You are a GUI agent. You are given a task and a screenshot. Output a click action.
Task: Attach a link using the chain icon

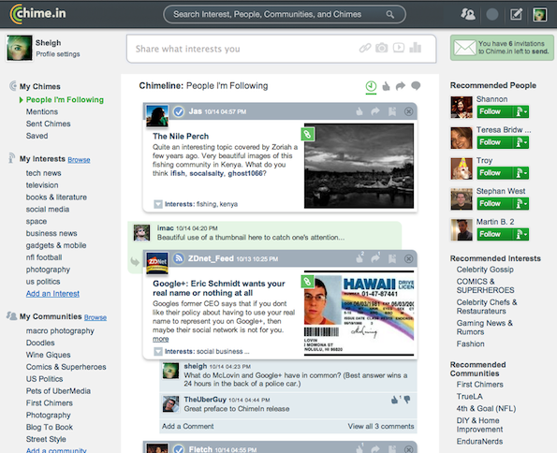pos(365,48)
